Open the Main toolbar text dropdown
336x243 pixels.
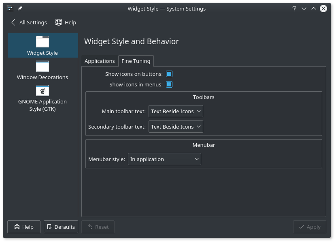(176, 111)
